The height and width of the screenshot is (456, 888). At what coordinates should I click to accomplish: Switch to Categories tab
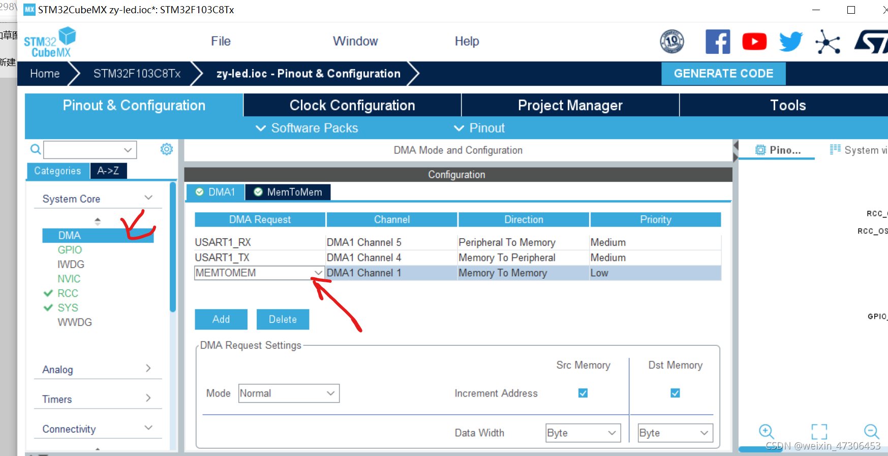point(57,171)
